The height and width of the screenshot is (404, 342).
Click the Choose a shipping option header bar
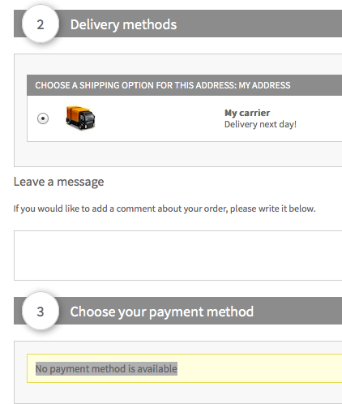coord(185,85)
